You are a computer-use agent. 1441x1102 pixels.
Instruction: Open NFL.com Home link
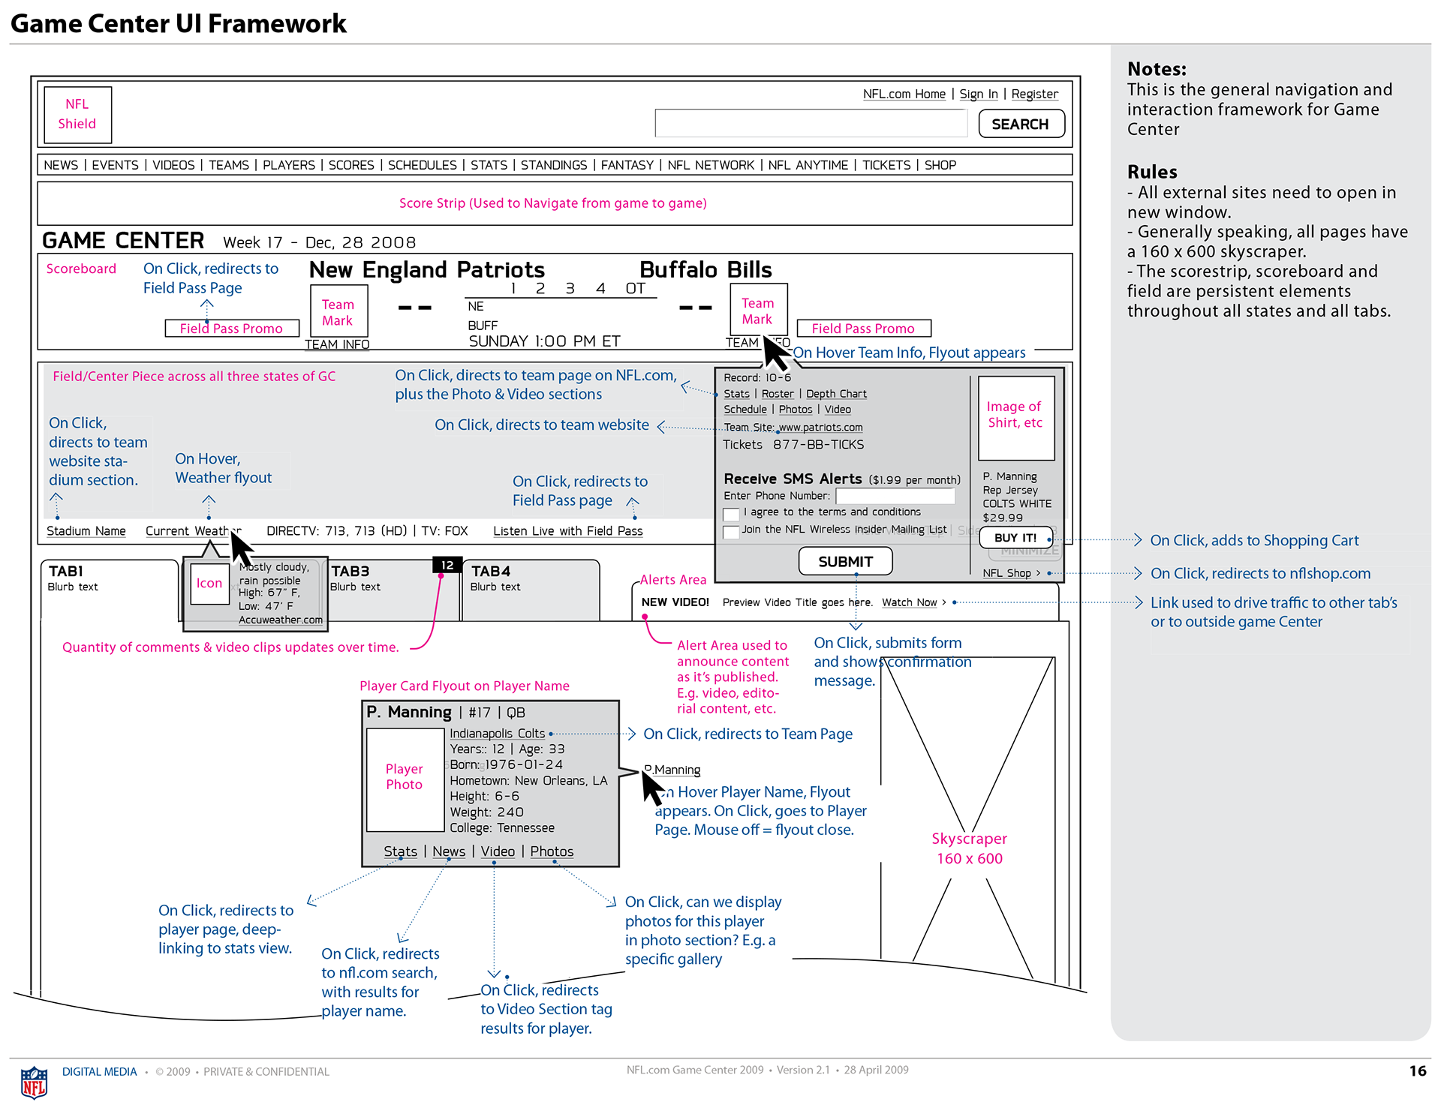click(x=904, y=94)
